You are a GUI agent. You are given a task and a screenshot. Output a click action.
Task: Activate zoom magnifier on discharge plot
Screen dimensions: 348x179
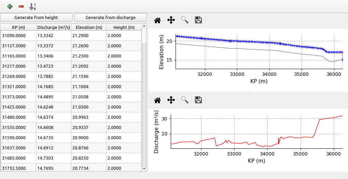click(185, 100)
